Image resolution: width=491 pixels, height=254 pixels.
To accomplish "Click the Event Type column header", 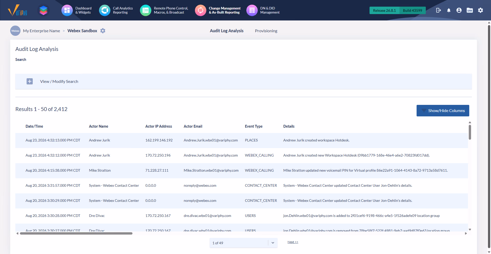I will 254,126.
